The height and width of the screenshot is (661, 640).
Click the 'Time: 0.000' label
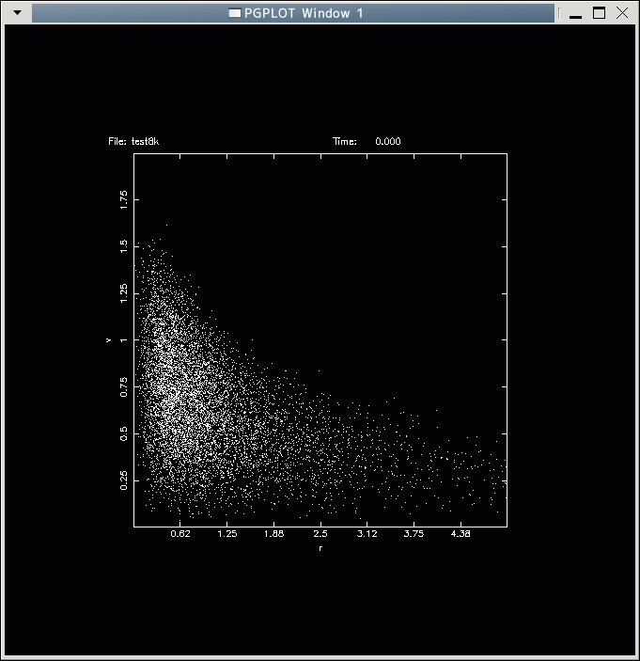point(367,142)
